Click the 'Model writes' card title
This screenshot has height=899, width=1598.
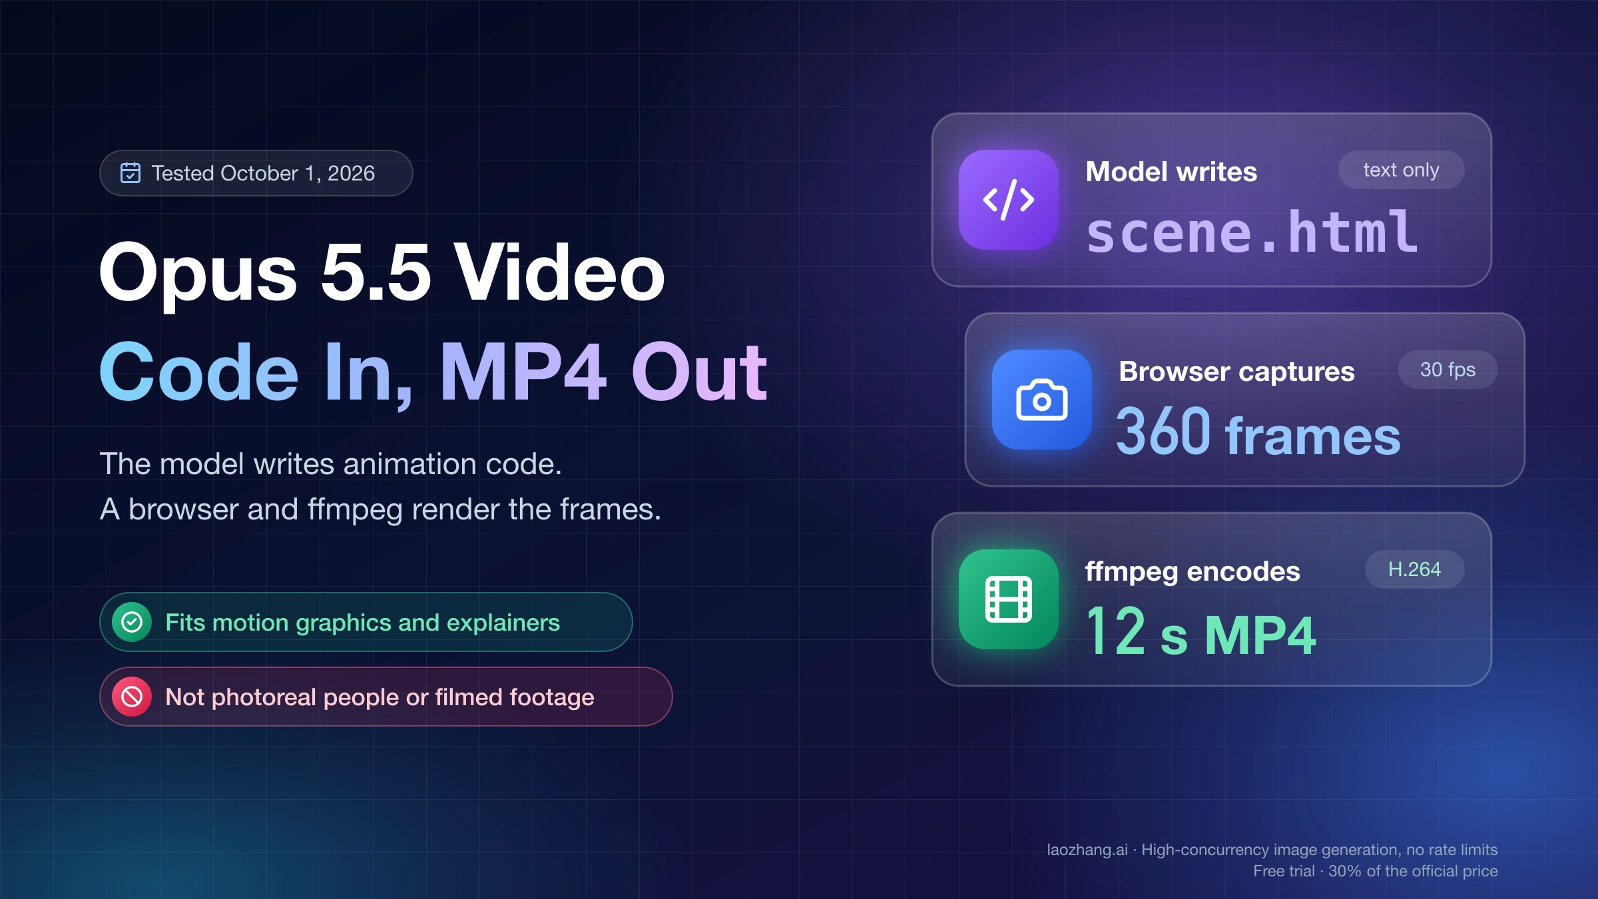[1171, 172]
